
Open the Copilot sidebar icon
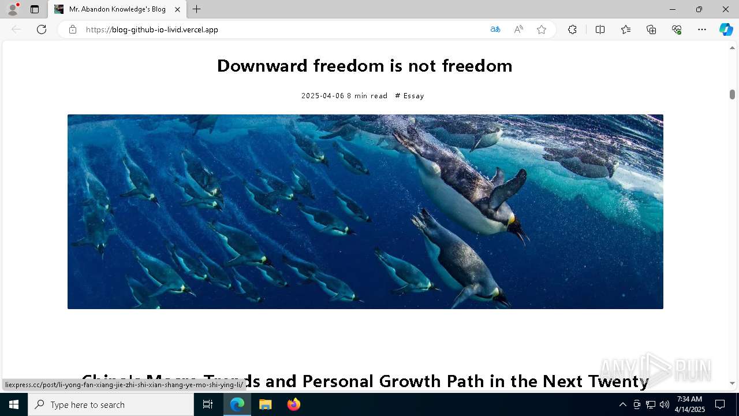[x=726, y=29]
